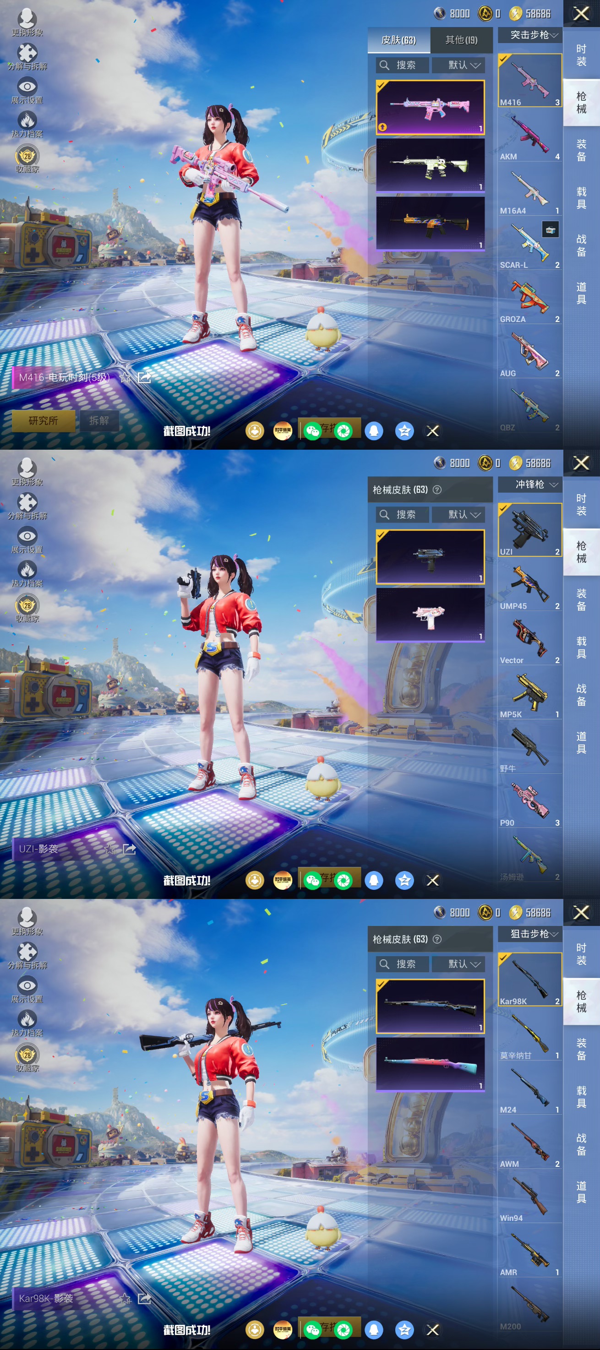Click the 研究所 button
Screen dimensions: 600x1350
point(44,421)
